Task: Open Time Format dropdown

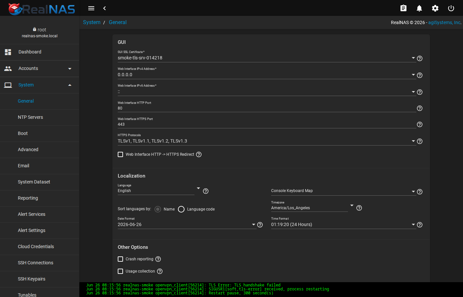Action: pyautogui.click(x=343, y=224)
